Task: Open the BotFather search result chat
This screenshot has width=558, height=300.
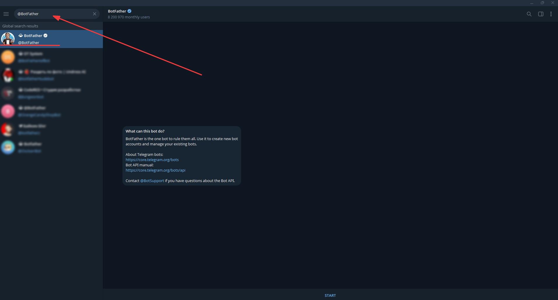Action: coord(51,39)
